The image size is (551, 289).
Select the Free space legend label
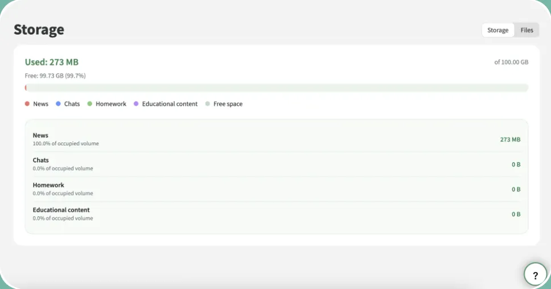point(228,104)
